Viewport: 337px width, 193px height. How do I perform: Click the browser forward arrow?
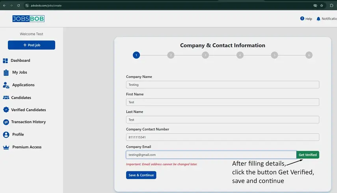11,6
